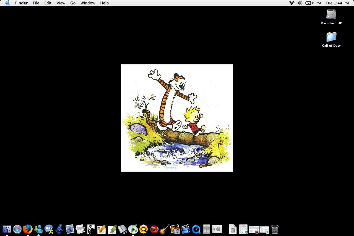
Task: Open the View menu
Action: coord(61,3)
